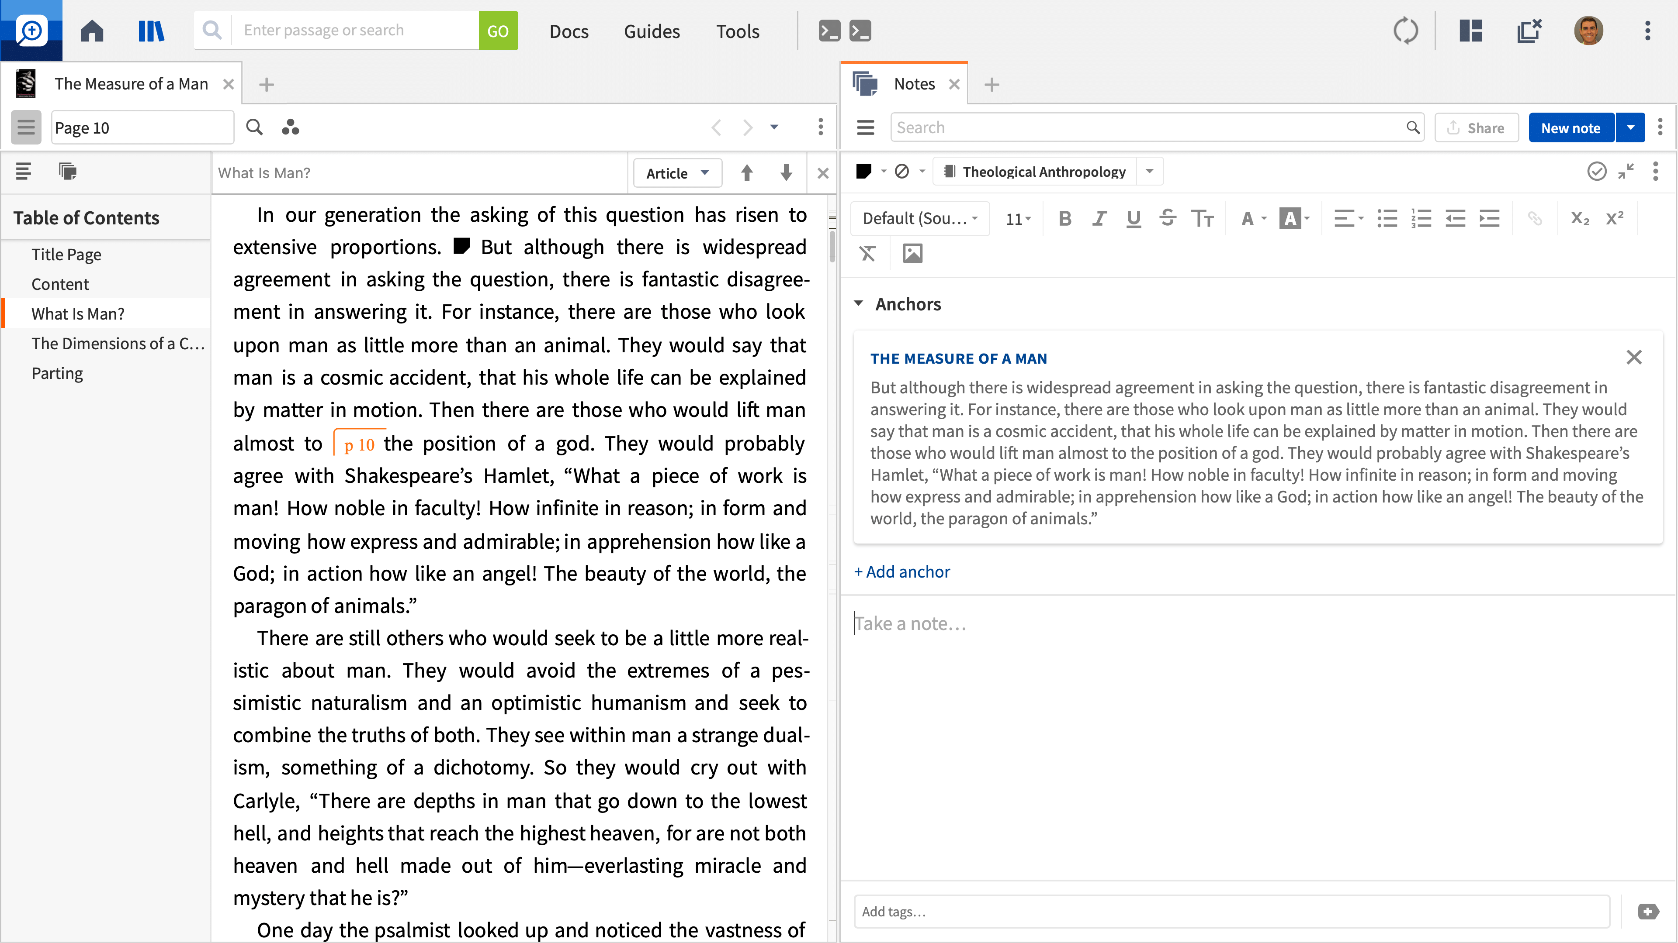
Task: Open the font family dropdown
Action: click(x=920, y=218)
